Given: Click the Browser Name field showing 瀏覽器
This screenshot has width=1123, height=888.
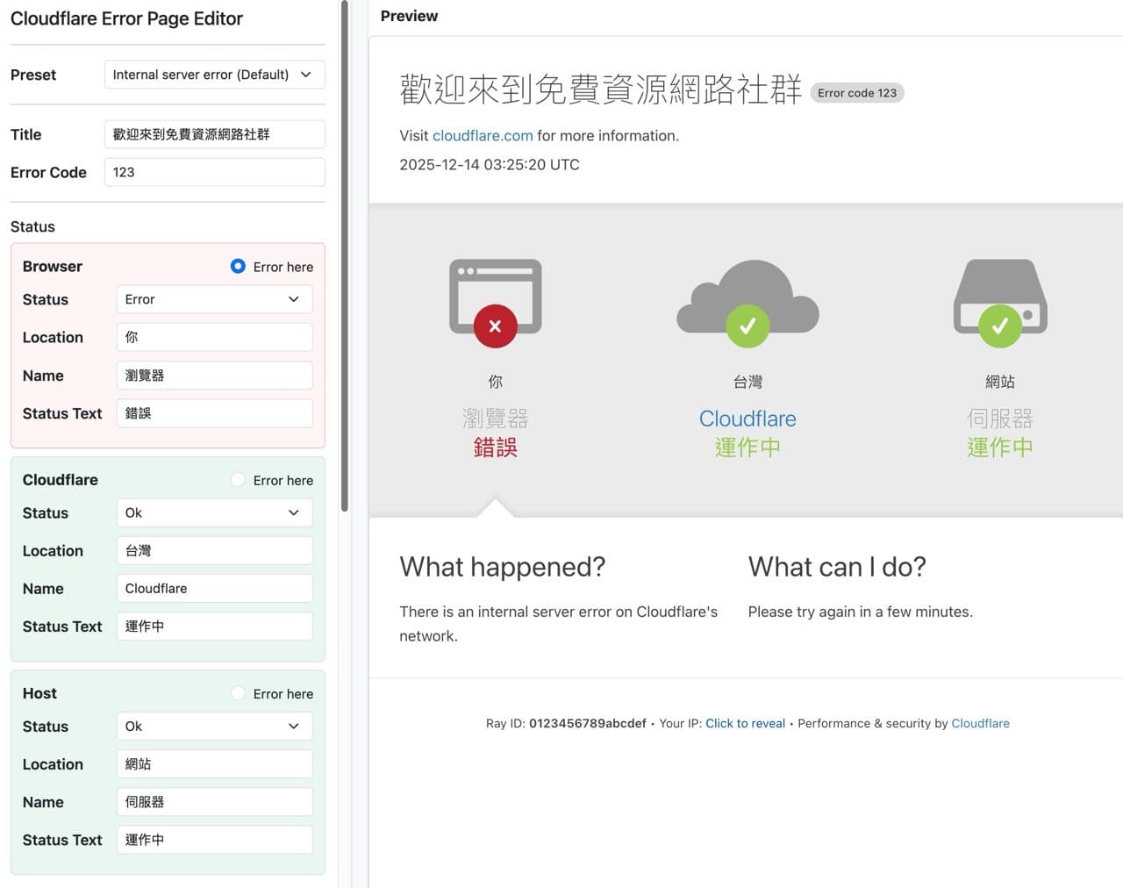Looking at the screenshot, I should click(x=214, y=375).
